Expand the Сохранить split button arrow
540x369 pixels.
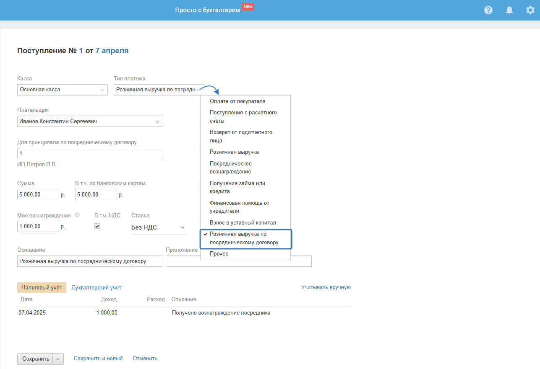coord(58,359)
